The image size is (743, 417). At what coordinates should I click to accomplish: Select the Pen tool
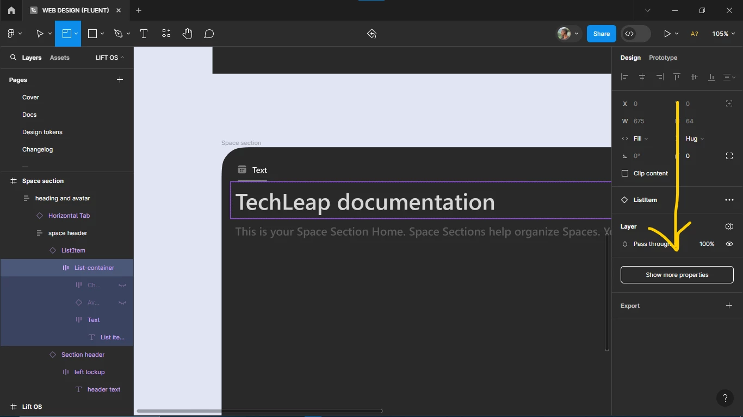[x=119, y=34]
